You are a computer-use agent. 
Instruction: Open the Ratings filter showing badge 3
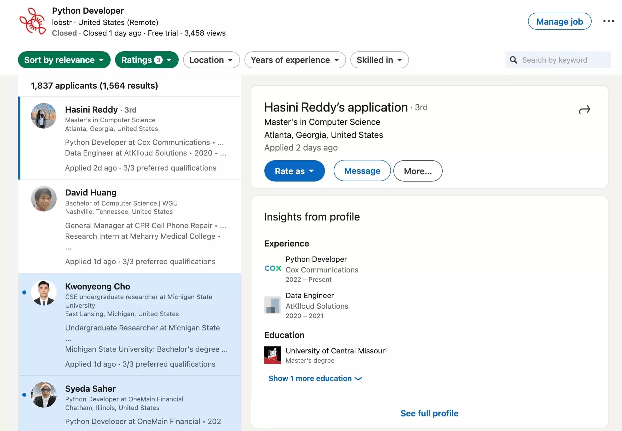[146, 60]
